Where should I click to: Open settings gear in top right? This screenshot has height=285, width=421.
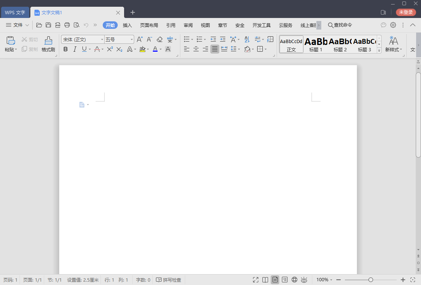tap(393, 25)
